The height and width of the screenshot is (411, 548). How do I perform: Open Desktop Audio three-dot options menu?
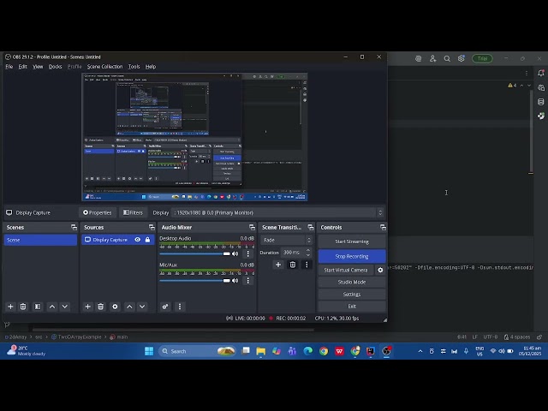click(248, 253)
